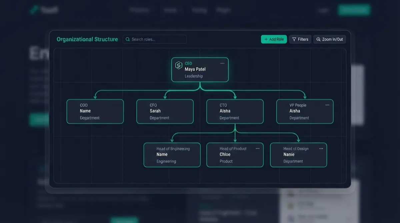The width and height of the screenshot is (400, 223).
Task: Click the Nanie name text
Action: 289,154
